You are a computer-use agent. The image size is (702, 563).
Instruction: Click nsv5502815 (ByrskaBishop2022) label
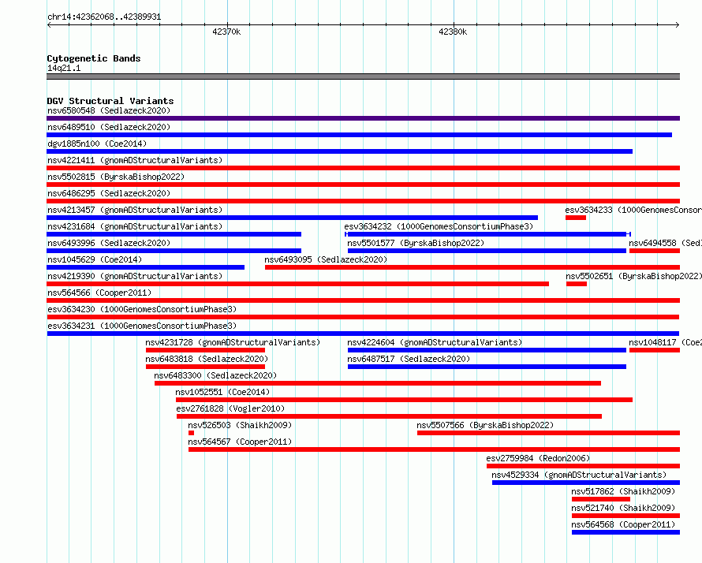(116, 177)
